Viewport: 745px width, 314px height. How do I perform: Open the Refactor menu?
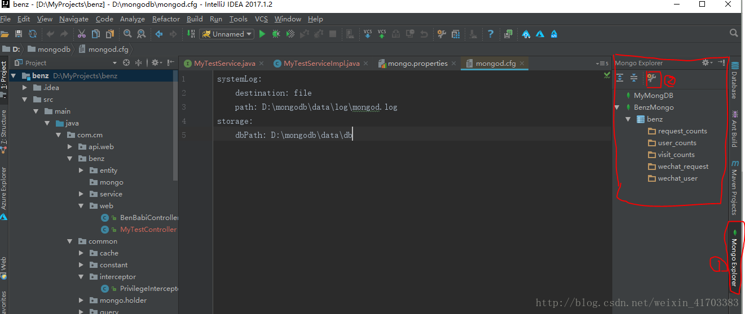[166, 19]
